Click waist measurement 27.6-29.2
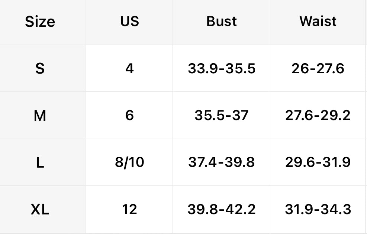 click(x=318, y=116)
